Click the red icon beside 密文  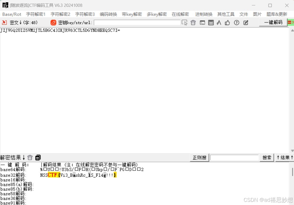4,22
